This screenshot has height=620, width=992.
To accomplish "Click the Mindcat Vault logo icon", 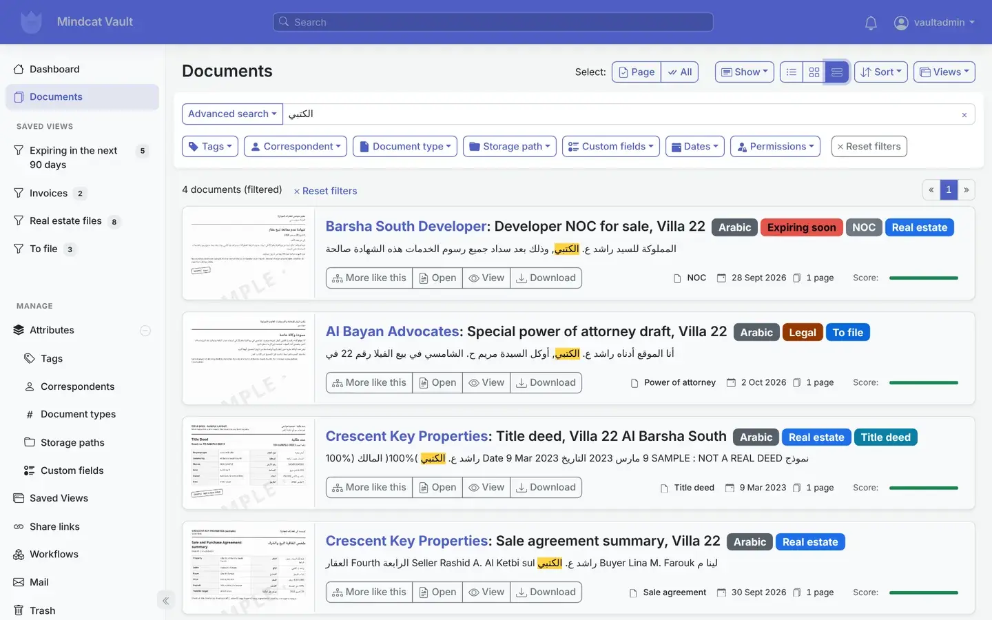I will click(x=31, y=22).
